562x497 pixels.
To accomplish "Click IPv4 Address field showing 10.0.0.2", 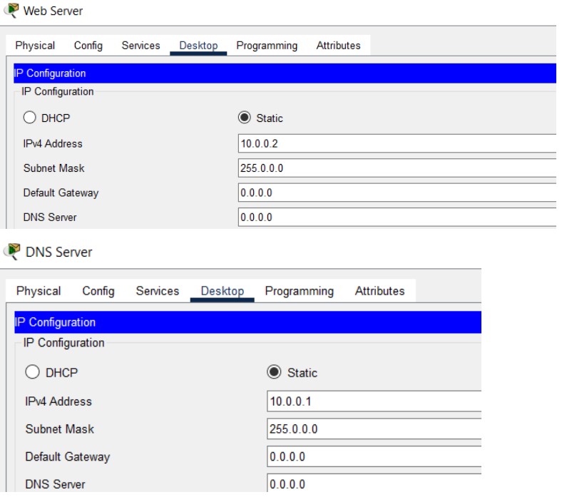I will click(x=397, y=143).
